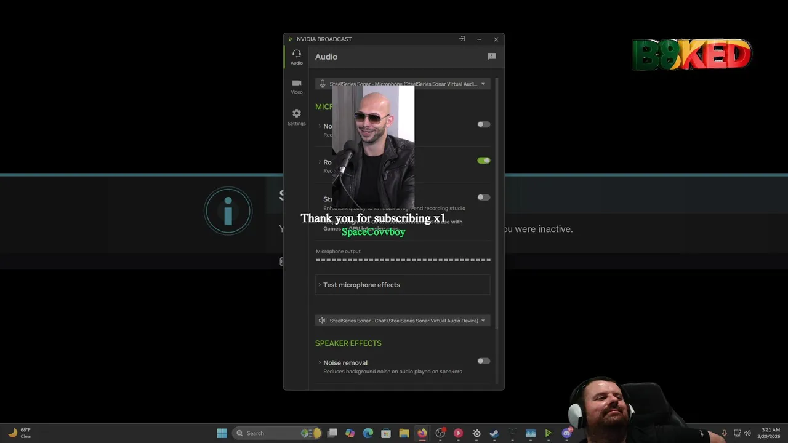Switch to Firefox in the taskbar
Viewport: 788px width, 443px height.
pos(422,433)
